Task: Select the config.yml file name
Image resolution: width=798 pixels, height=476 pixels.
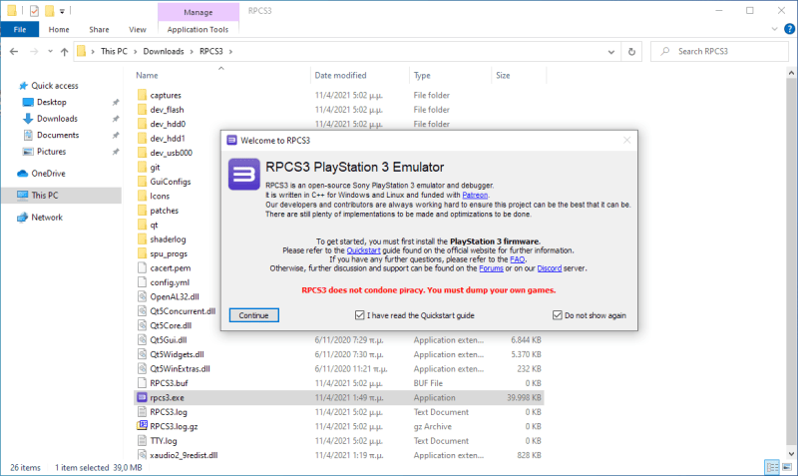Action: click(x=170, y=282)
